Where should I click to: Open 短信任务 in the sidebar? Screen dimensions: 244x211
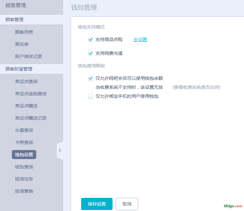(x=24, y=179)
